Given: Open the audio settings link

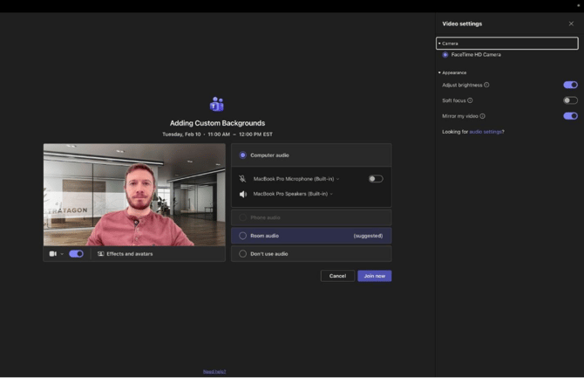Looking at the screenshot, I should (x=486, y=132).
